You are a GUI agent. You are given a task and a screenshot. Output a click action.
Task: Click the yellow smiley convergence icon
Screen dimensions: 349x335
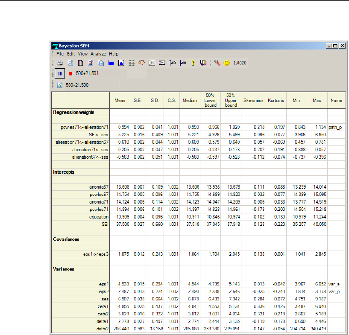[x=227, y=63]
